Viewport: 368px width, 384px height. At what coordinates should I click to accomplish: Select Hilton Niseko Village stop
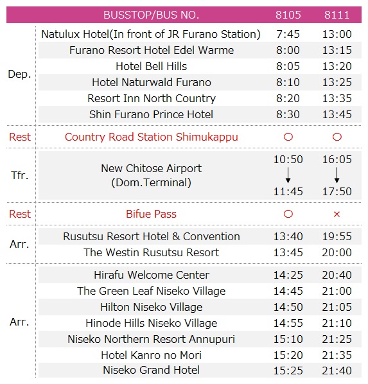pyautogui.click(x=152, y=307)
